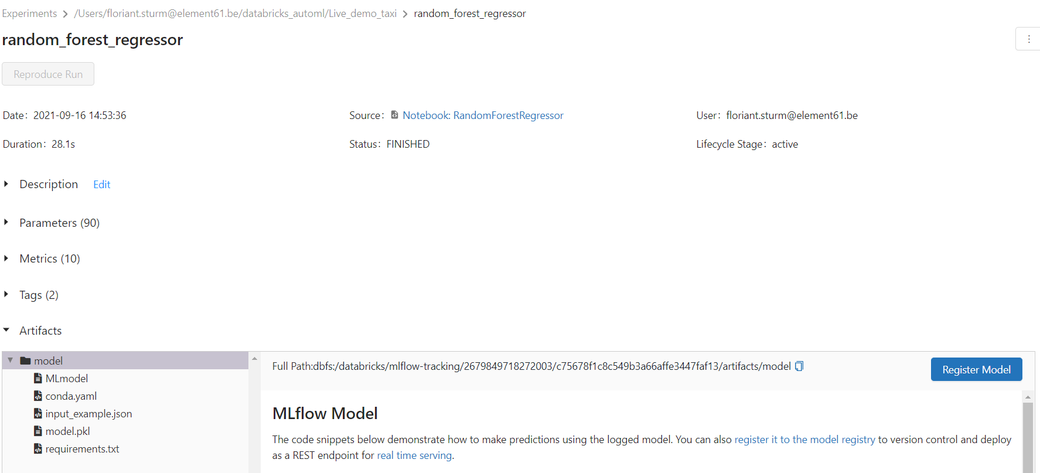Click the duration value 28.1s
This screenshot has height=473, width=1040.
pos(63,144)
